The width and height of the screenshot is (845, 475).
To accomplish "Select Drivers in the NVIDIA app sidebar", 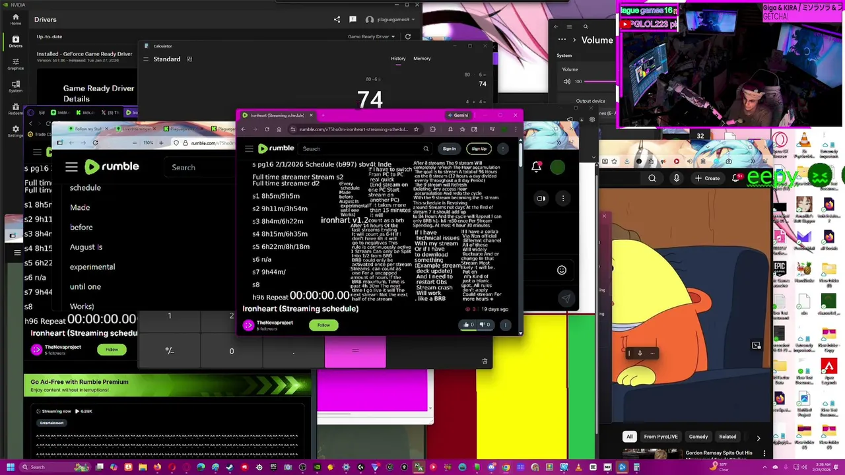I will click(x=15, y=42).
